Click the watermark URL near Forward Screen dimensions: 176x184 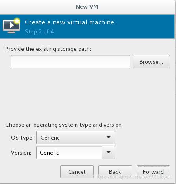[x=133, y=177]
